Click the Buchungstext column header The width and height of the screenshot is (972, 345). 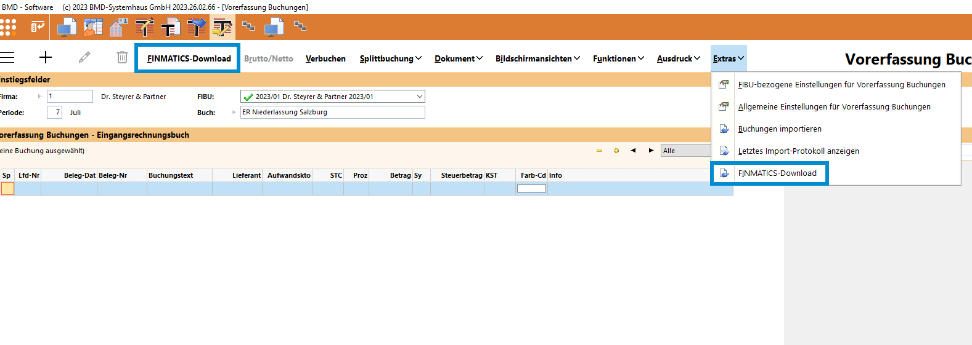(179, 175)
